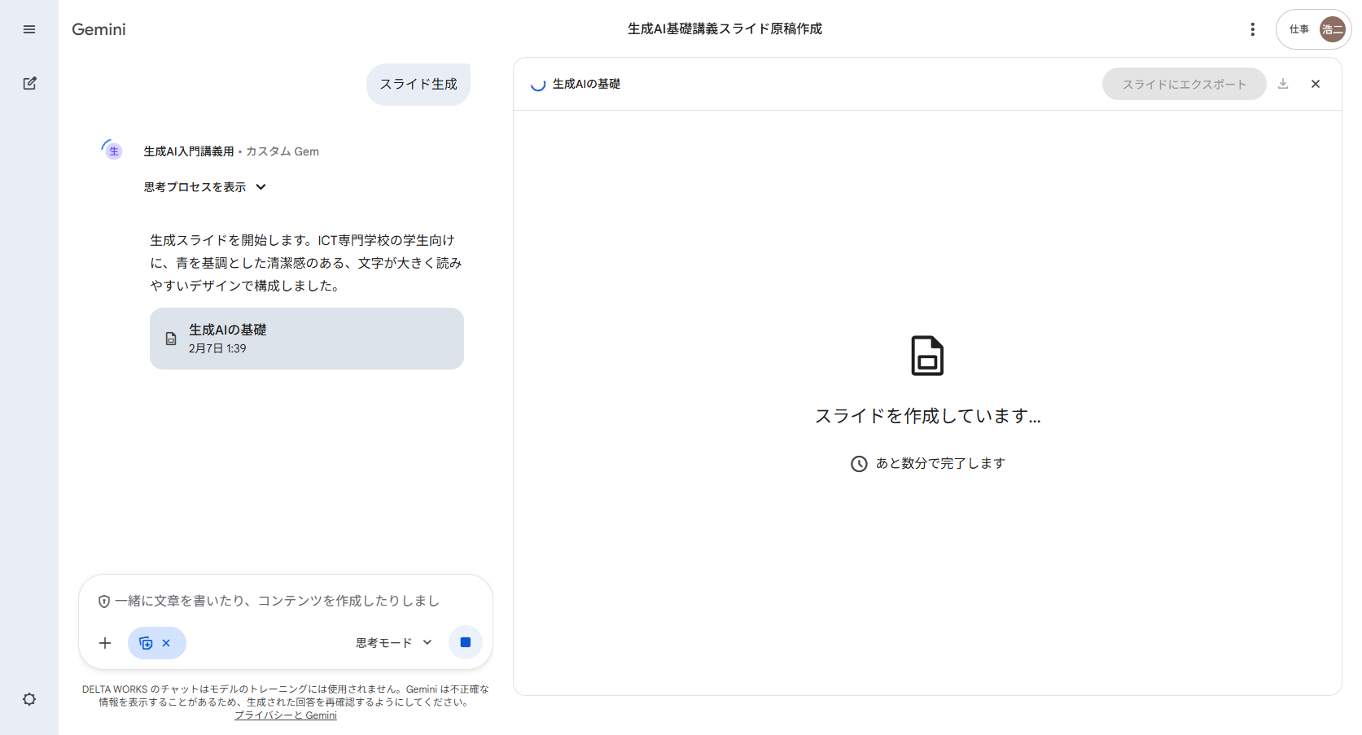Stop the response with blue square button
This screenshot has width=1362, height=735.
pos(465,642)
